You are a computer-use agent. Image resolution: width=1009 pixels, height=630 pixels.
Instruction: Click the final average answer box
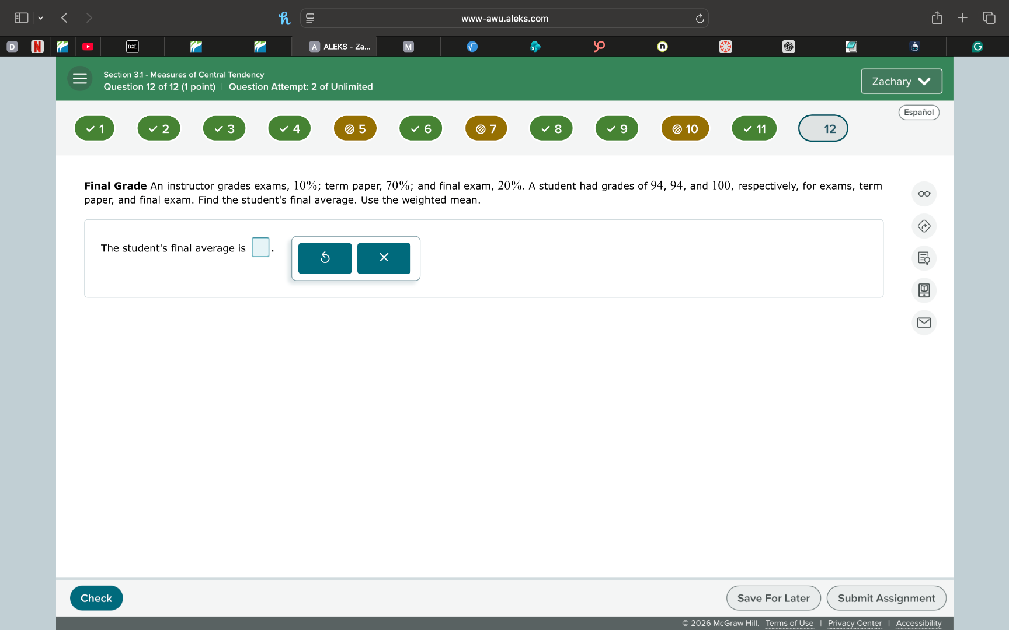tap(260, 247)
